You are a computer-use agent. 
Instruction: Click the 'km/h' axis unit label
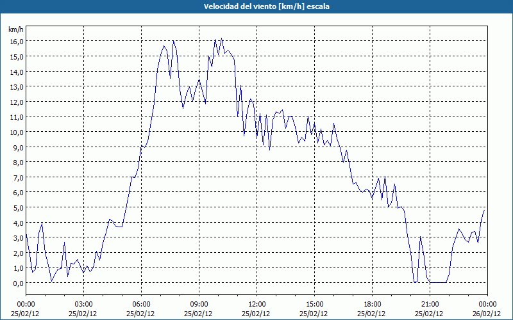tap(15, 29)
